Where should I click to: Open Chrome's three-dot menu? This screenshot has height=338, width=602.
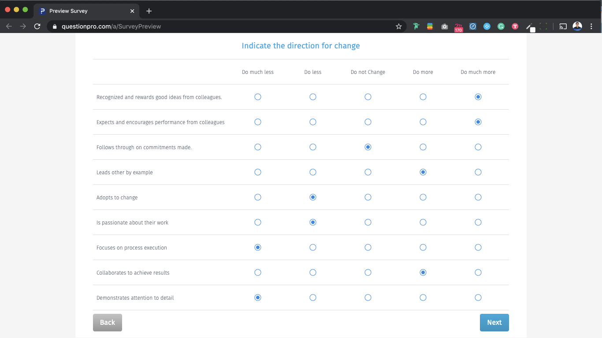(591, 26)
